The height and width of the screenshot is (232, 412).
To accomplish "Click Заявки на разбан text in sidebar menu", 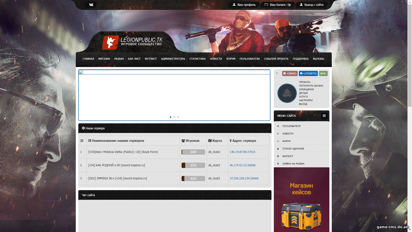I will [x=293, y=164].
